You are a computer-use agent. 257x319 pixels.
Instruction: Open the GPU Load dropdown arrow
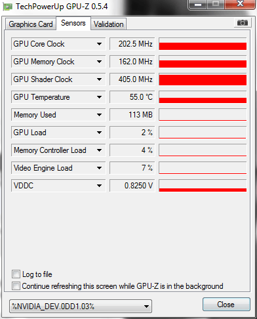(99, 133)
